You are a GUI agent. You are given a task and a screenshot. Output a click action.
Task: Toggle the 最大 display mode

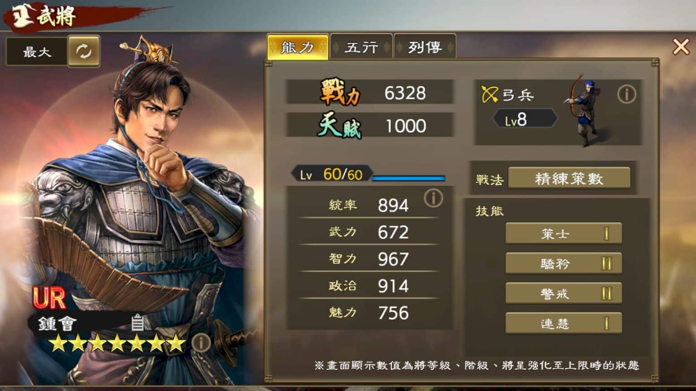click(37, 52)
